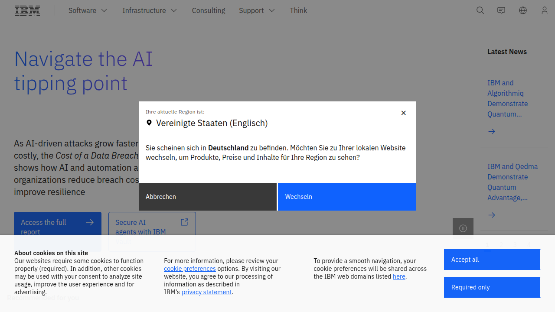The height and width of the screenshot is (312, 555).
Task: Click the Abbrechen button
Action: click(208, 197)
